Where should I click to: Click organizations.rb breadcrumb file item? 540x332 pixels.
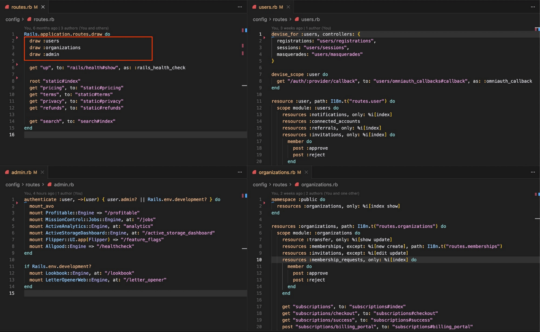pyautogui.click(x=319, y=185)
